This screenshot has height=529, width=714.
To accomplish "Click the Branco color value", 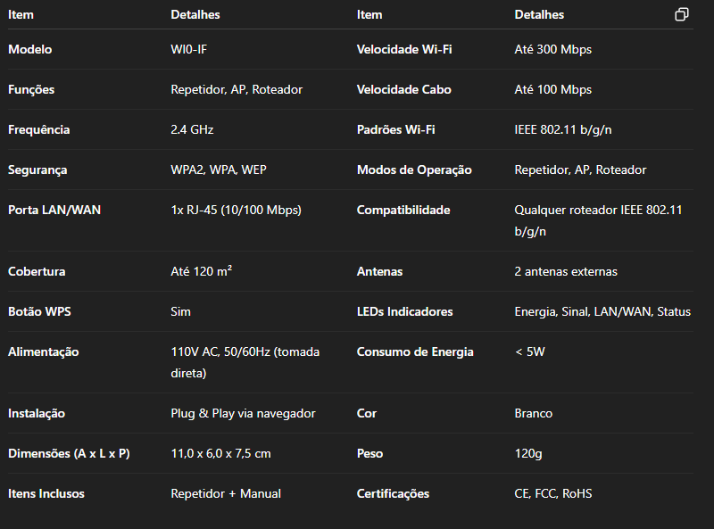I will (x=533, y=413).
